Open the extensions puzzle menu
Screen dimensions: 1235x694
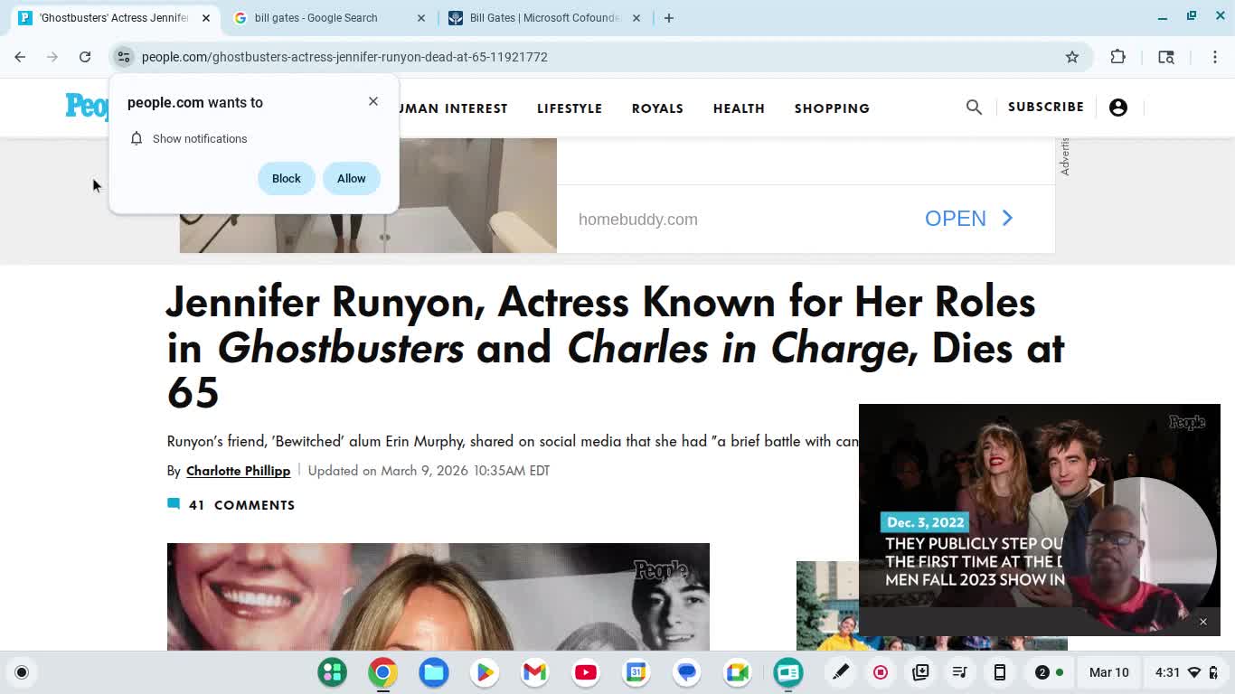coord(1118,56)
